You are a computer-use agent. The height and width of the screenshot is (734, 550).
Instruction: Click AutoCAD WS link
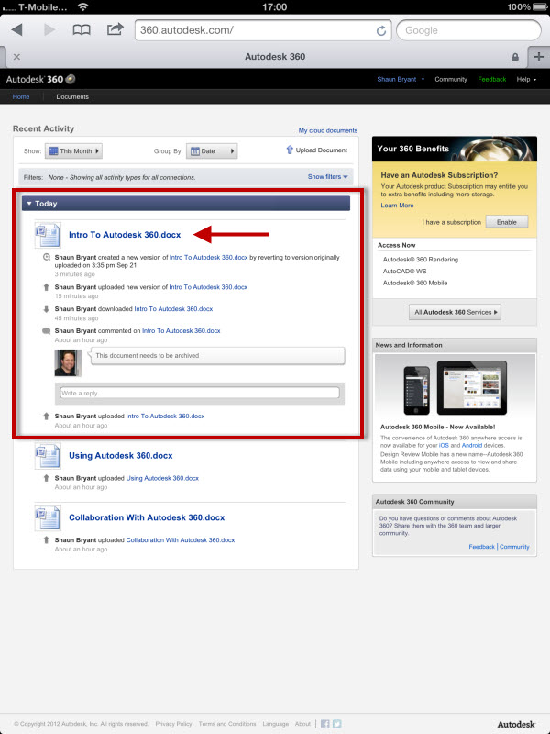coord(404,271)
